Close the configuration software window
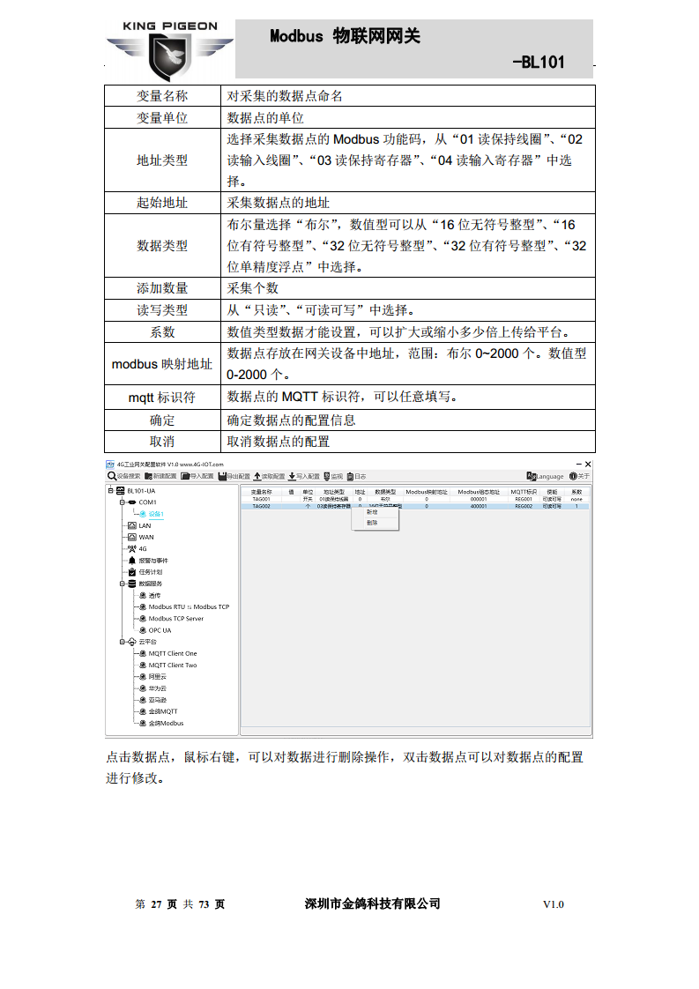 [x=588, y=465]
